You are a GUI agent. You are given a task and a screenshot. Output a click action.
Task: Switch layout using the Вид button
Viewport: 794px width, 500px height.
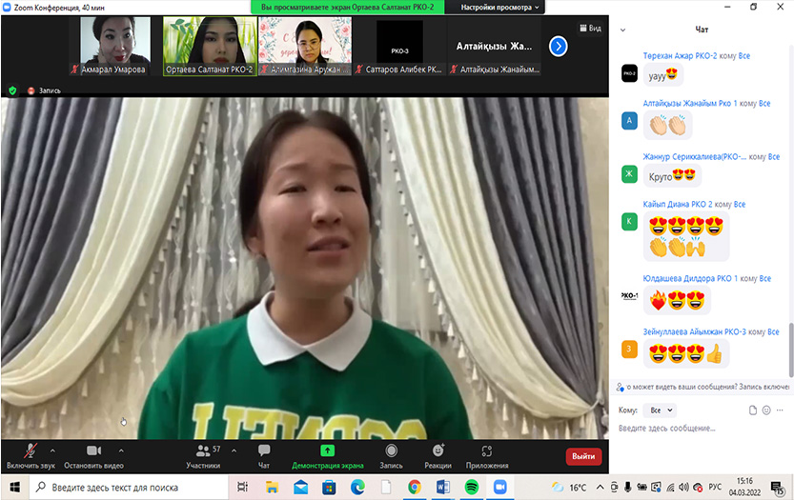tap(590, 29)
